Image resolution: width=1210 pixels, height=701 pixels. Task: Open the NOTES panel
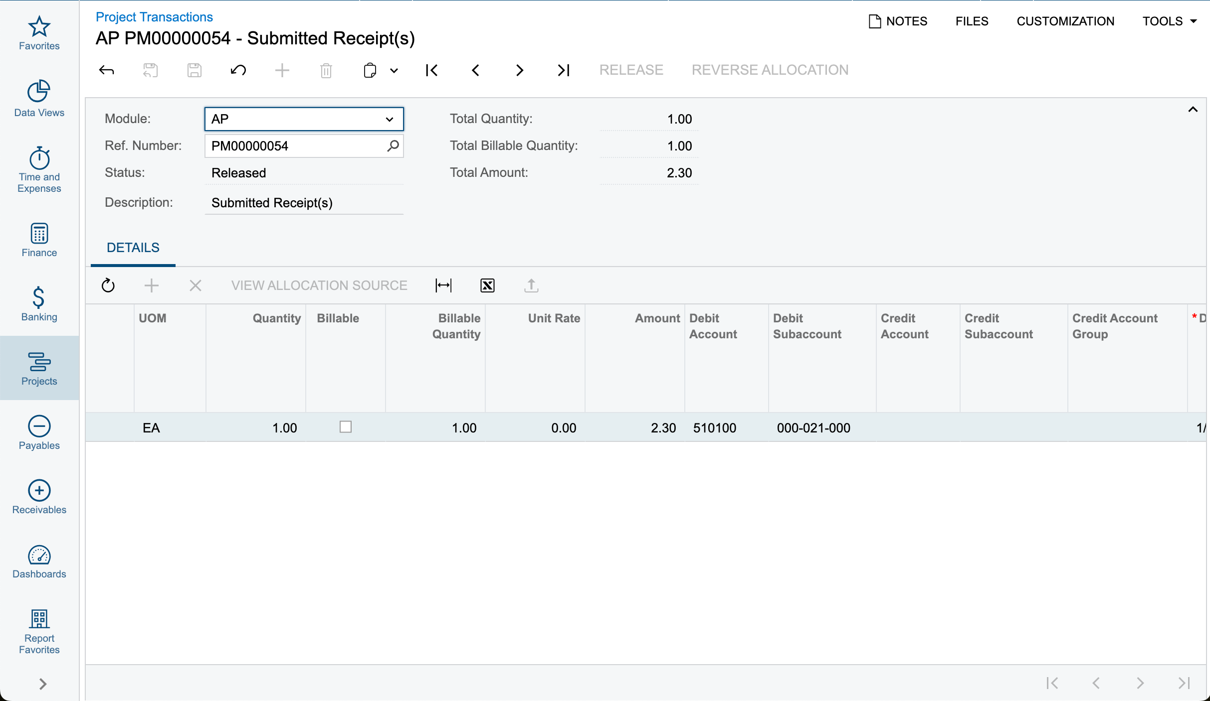898,21
